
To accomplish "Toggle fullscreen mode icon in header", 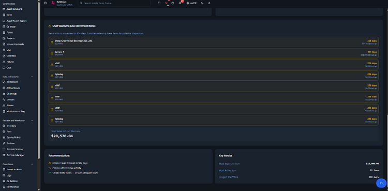I will [159, 3].
